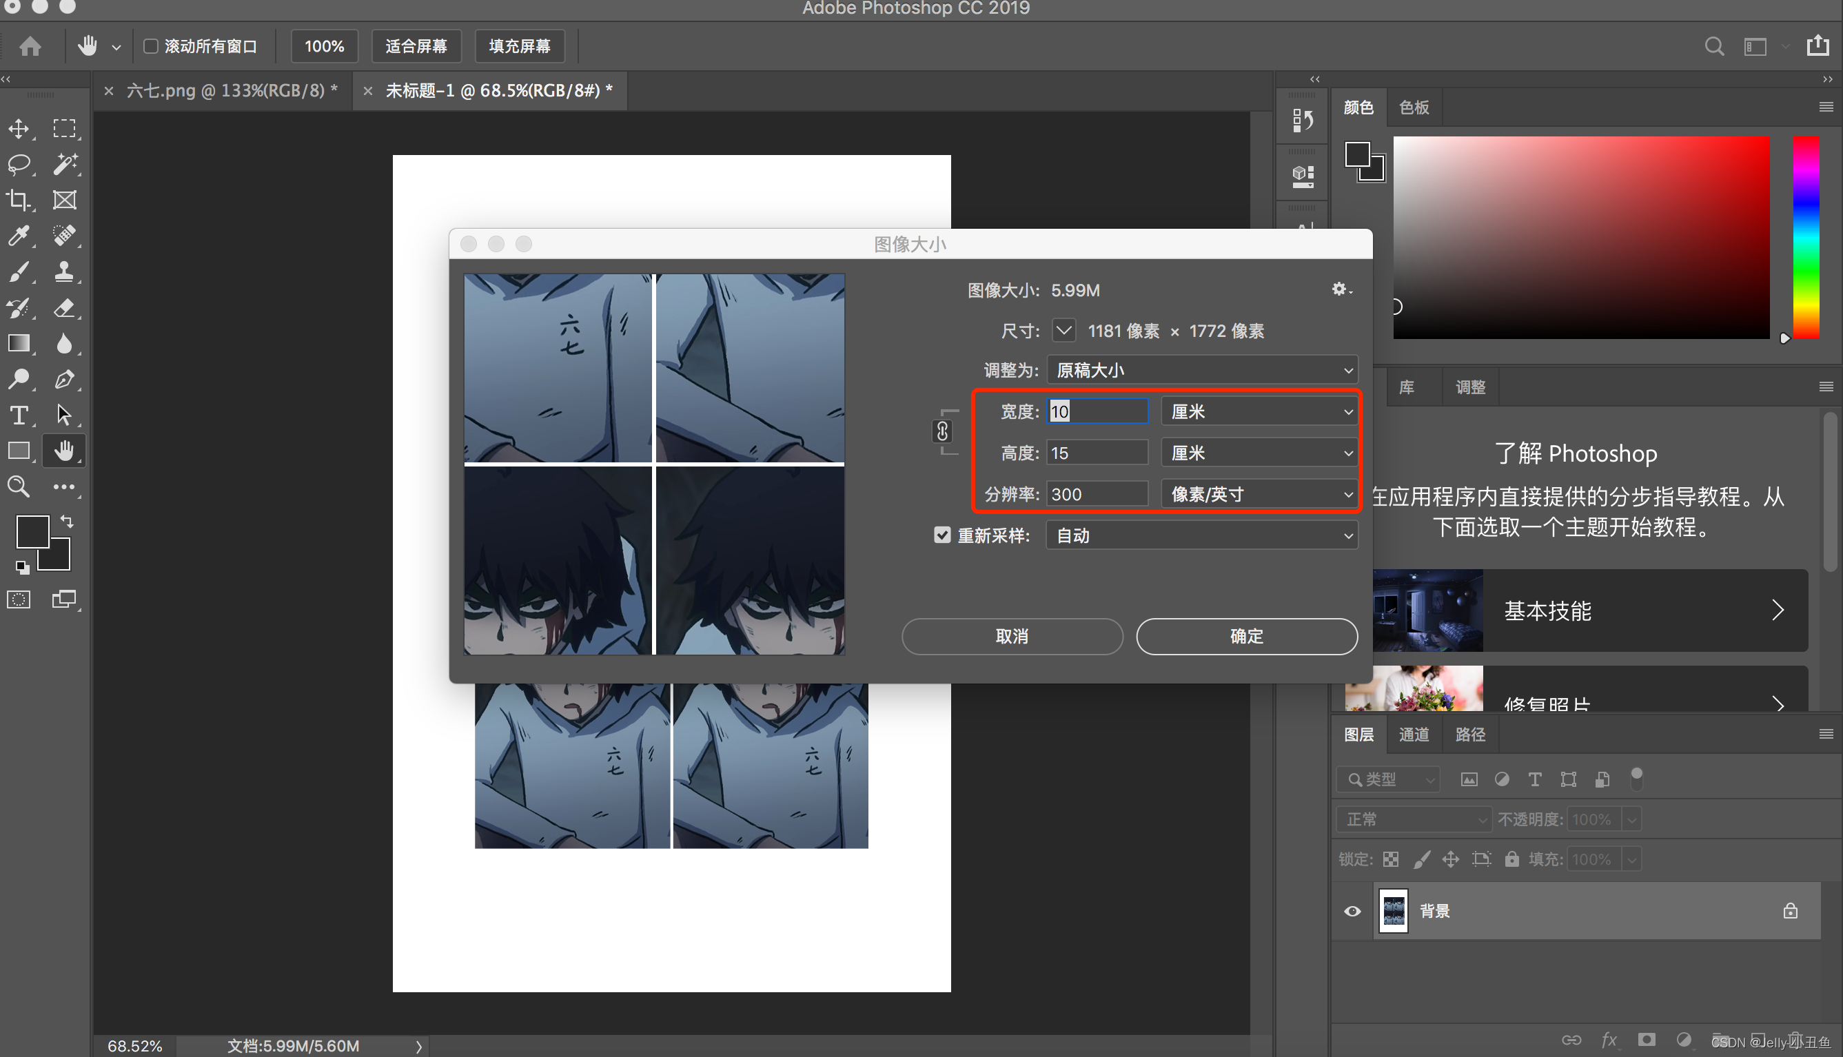Select the Eyedropper tool
Image resolution: width=1843 pixels, height=1057 pixels.
coord(19,235)
